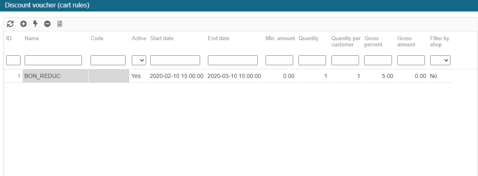Expand the Filter by shop dropdown
This screenshot has height=176, width=478.
tap(440, 60)
